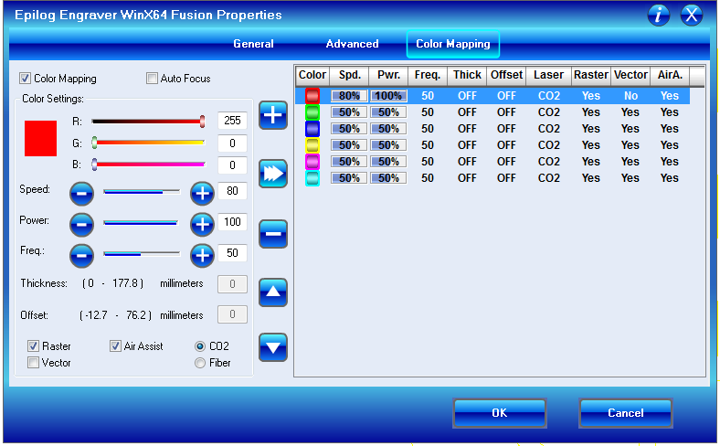Click the red color preview swatch

click(40, 139)
